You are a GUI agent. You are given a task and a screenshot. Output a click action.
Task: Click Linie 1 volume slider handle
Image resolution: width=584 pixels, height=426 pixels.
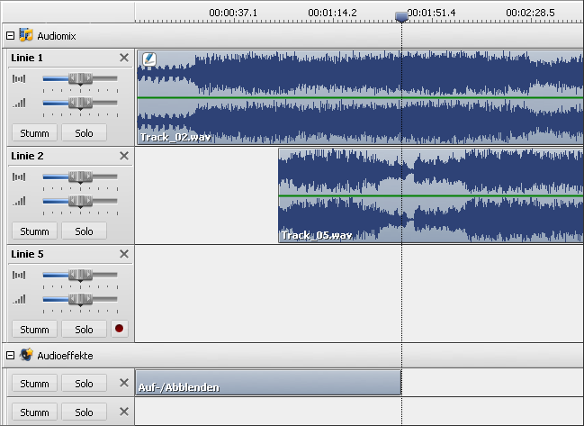pos(80,104)
